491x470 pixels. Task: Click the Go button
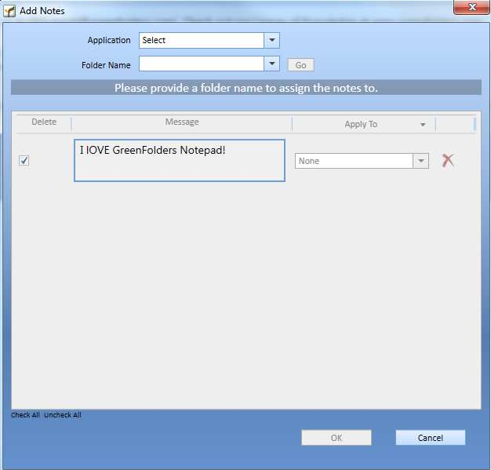point(300,65)
